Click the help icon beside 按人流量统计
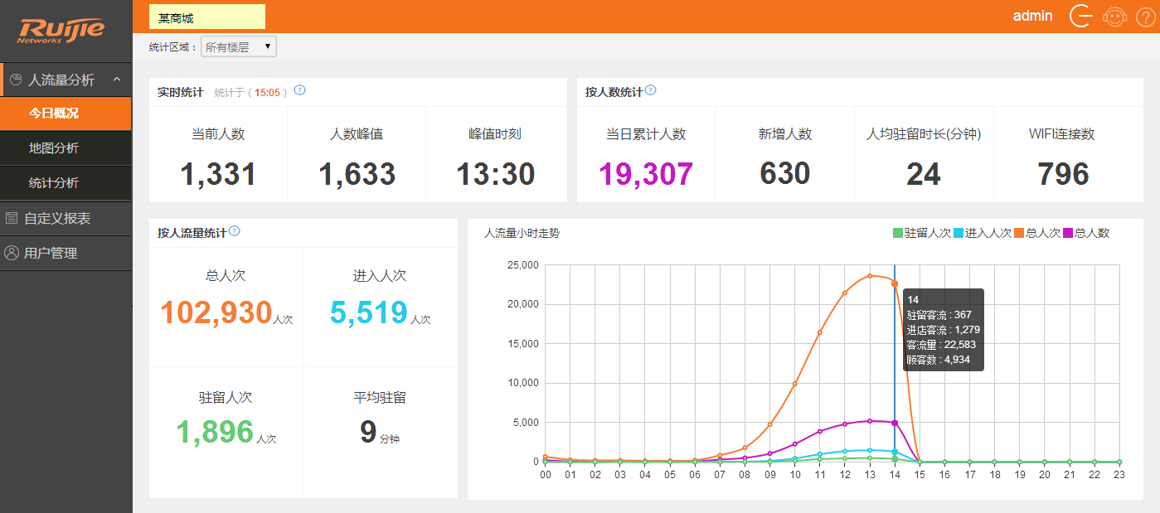 pos(235,231)
